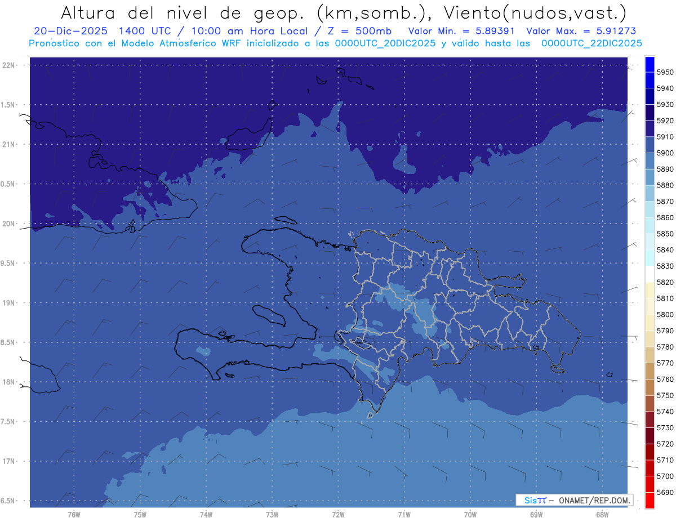Pick the legend color band between 5910 and 5920
The height and width of the screenshot is (522, 676).
pos(650,129)
